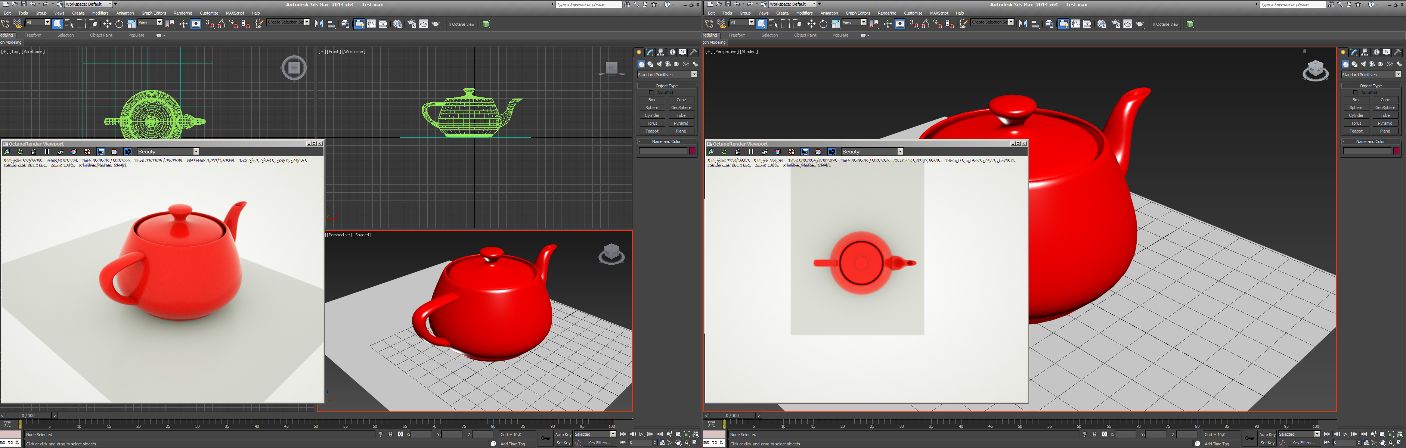The height and width of the screenshot is (448, 1406).
Task: Click lock icon in left OctaneRender toolbar
Action: pos(34,152)
